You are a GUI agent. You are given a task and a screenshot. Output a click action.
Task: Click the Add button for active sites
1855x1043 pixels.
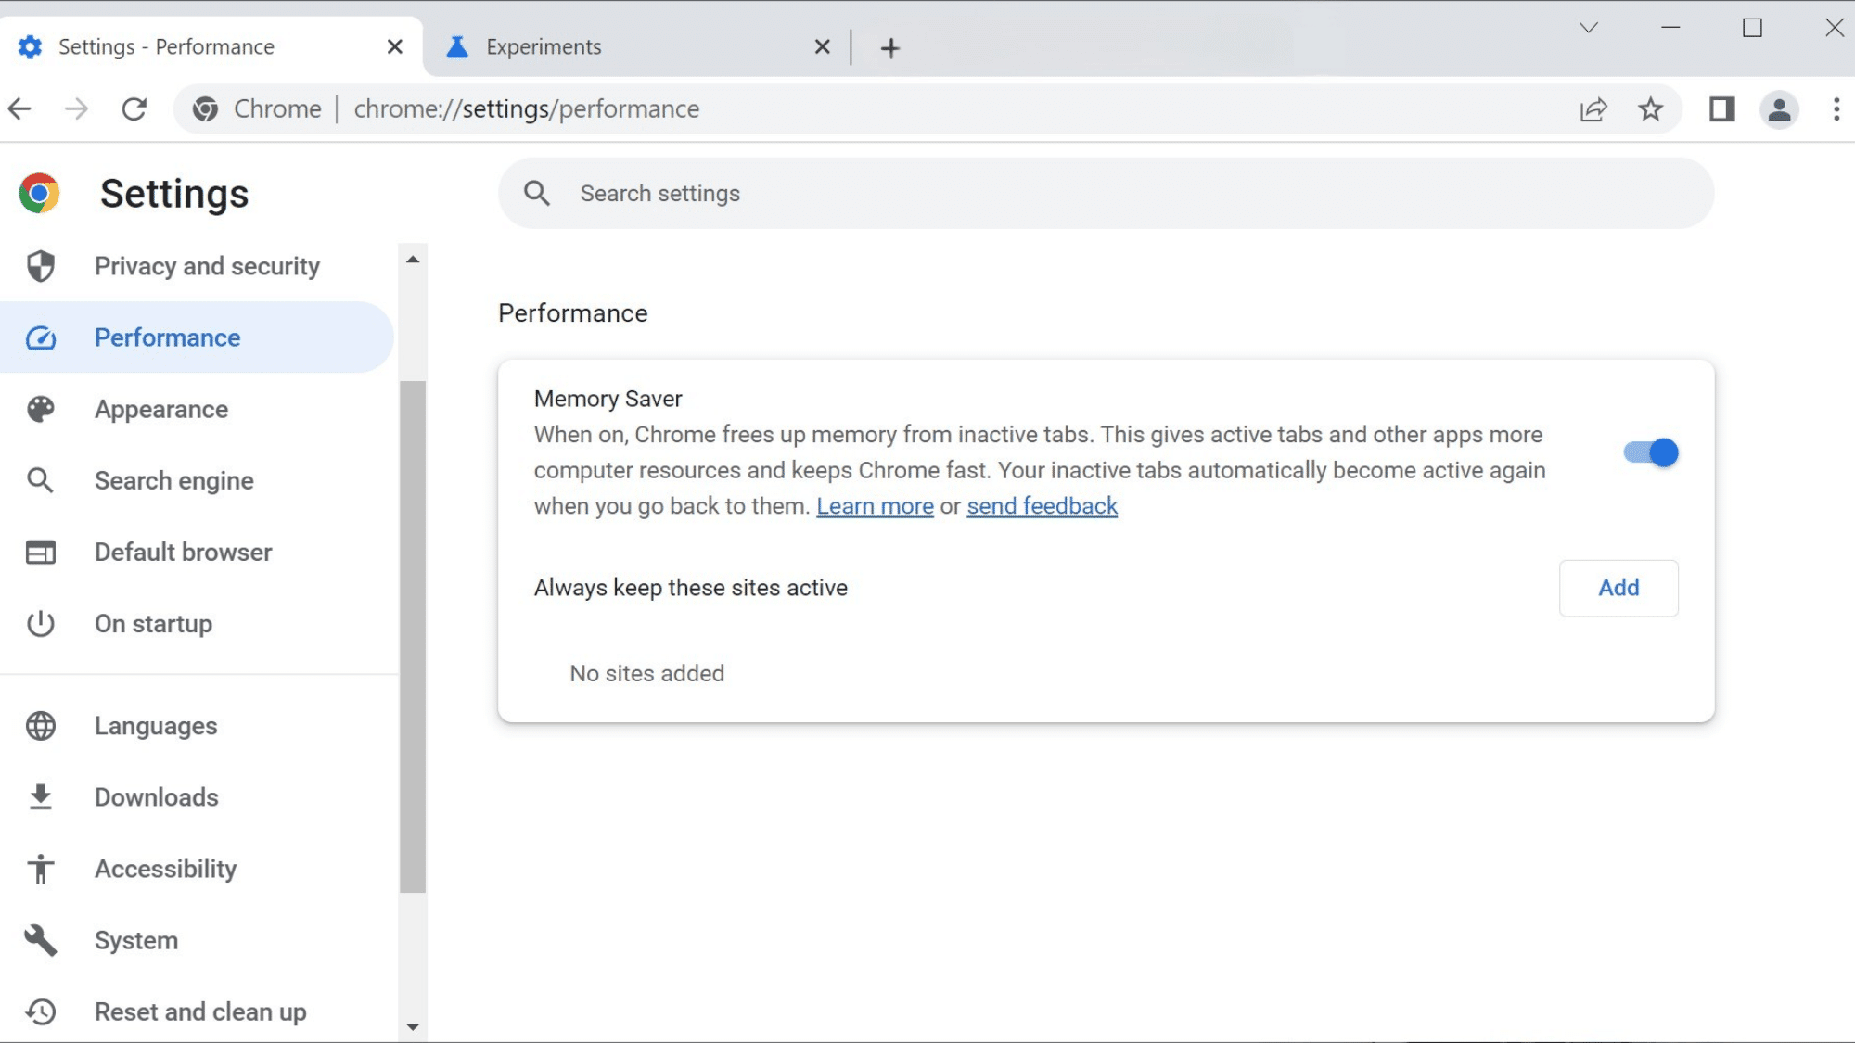(1618, 588)
